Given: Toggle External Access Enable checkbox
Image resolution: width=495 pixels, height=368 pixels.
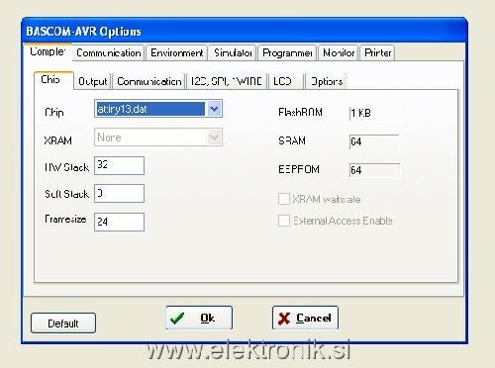Looking at the screenshot, I should (x=284, y=221).
